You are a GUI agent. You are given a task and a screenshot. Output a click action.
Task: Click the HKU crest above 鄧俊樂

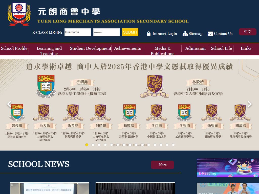(17, 112)
